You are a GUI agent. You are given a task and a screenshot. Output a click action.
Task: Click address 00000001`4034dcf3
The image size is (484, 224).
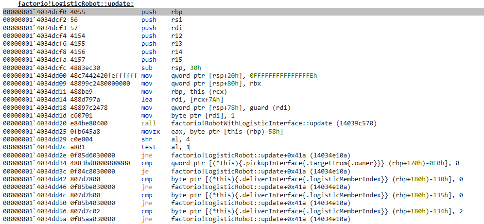click(x=35, y=28)
